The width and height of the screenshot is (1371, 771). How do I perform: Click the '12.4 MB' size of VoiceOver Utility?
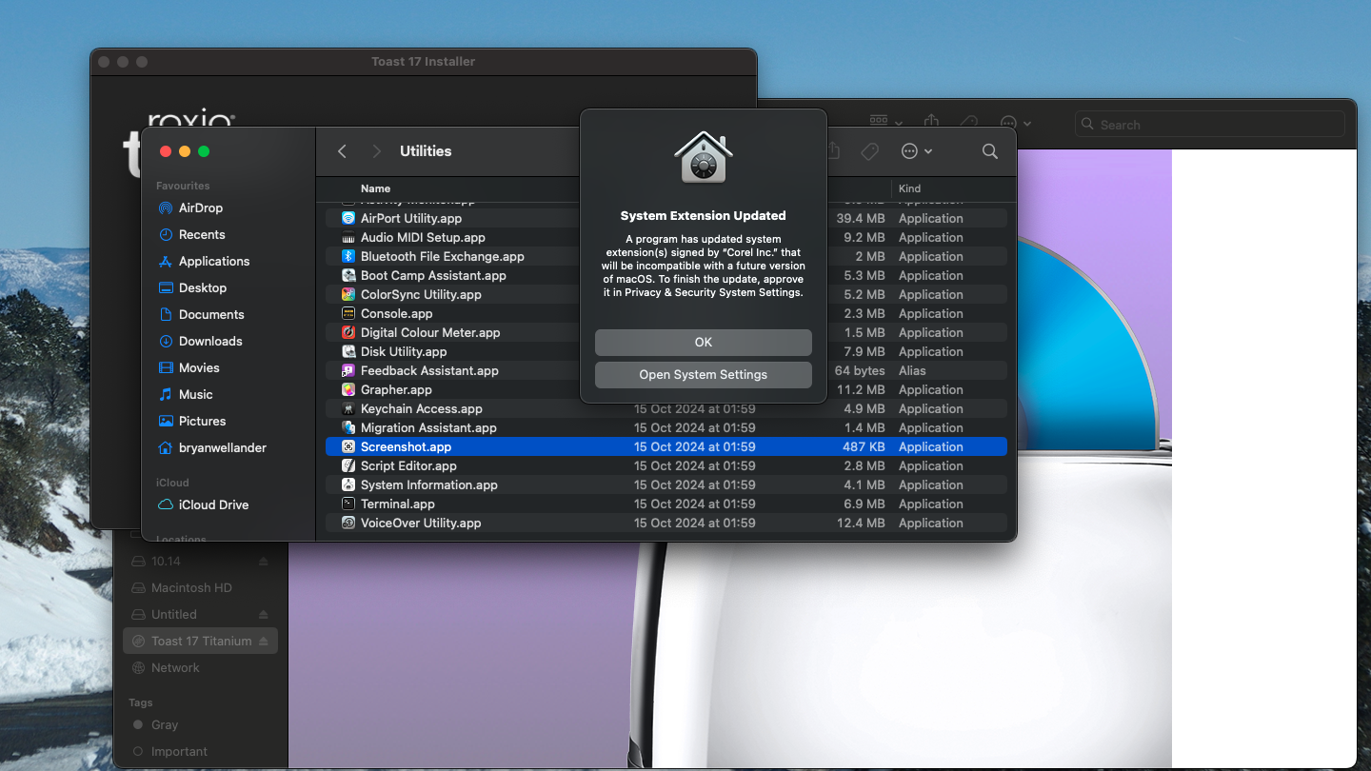[861, 523]
